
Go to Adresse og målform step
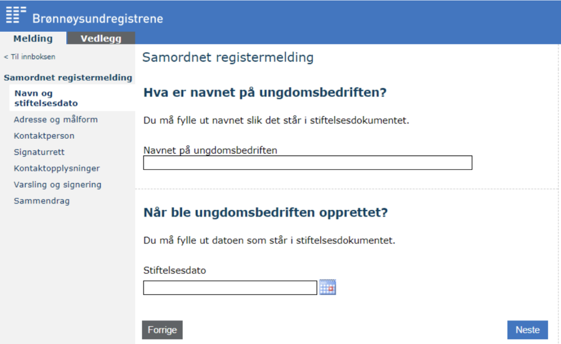[x=56, y=120]
